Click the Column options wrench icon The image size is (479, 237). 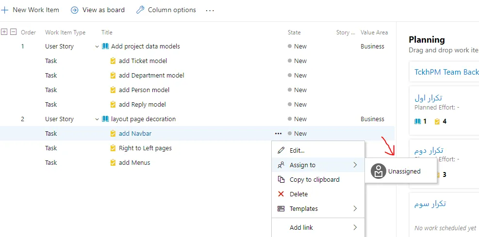140,10
